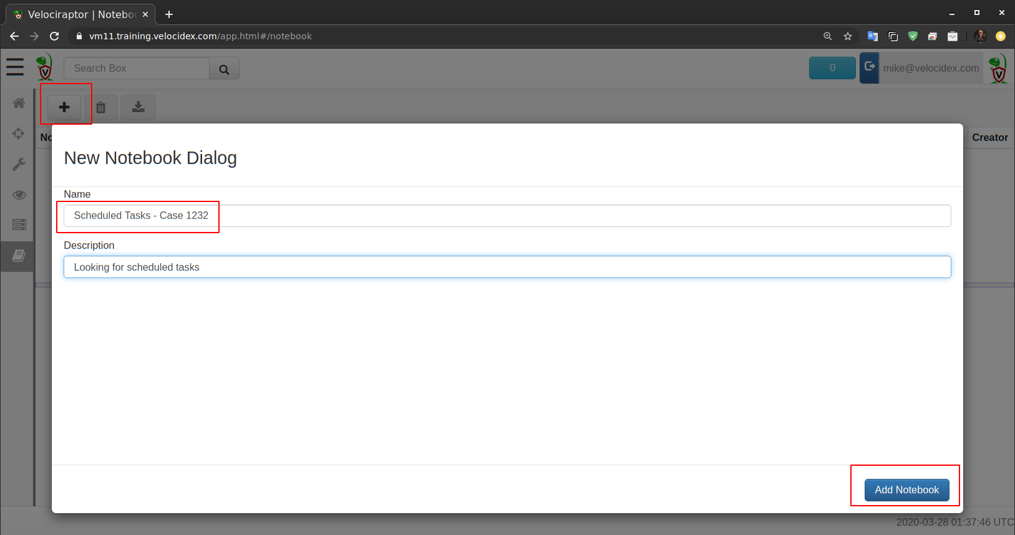Click the export notebook download icon
Viewport: 1015px width, 535px height.
coord(138,107)
